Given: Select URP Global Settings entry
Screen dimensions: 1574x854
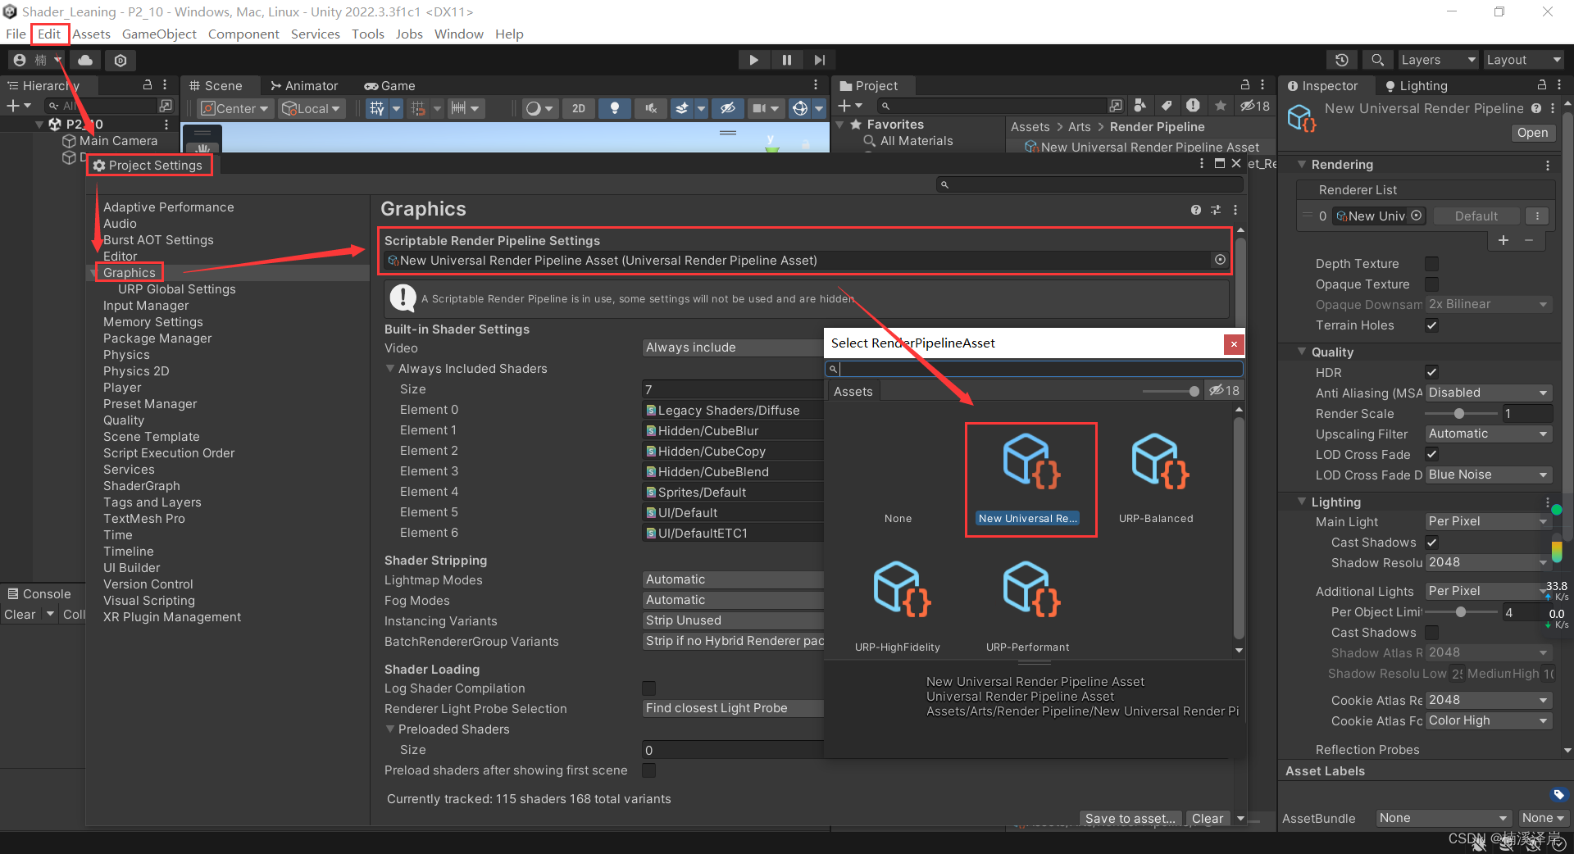Looking at the screenshot, I should (176, 289).
